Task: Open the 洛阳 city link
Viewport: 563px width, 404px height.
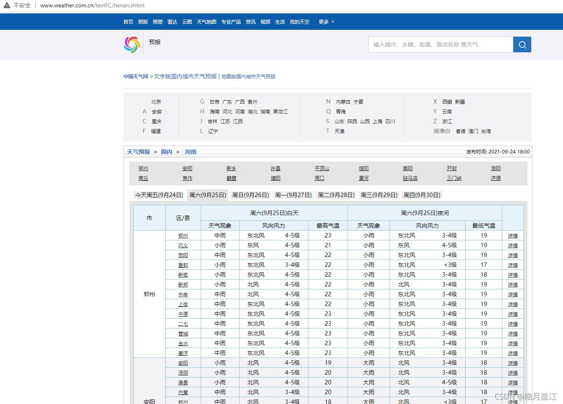Action: 496,169
